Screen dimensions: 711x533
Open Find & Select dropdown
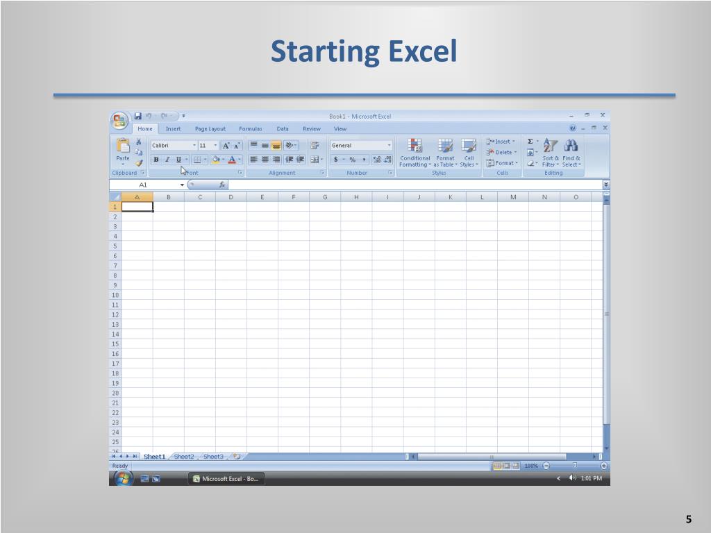[571, 153]
